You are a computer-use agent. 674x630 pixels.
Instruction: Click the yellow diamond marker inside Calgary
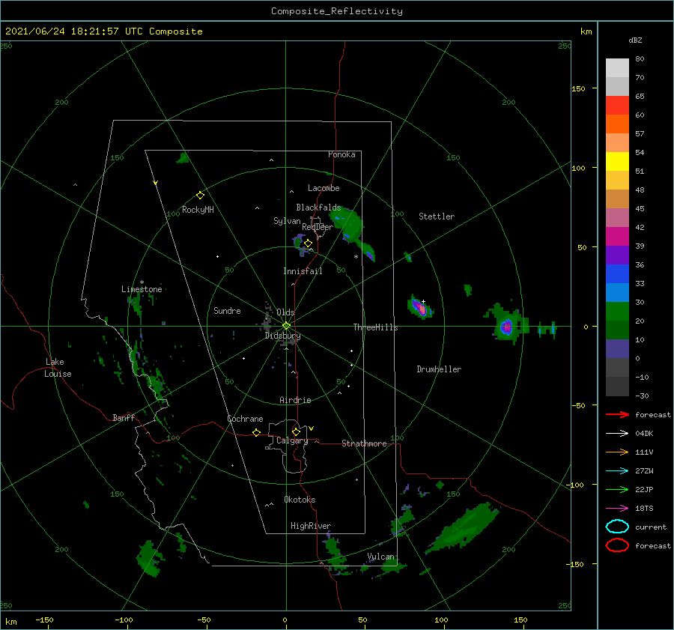(x=296, y=431)
